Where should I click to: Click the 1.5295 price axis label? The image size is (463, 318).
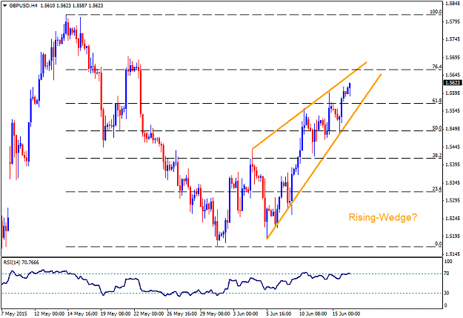point(453,201)
